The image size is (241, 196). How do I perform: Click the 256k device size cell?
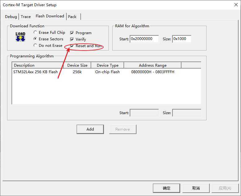click(x=77, y=72)
